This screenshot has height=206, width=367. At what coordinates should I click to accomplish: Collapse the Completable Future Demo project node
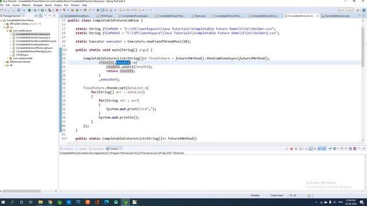(1, 21)
